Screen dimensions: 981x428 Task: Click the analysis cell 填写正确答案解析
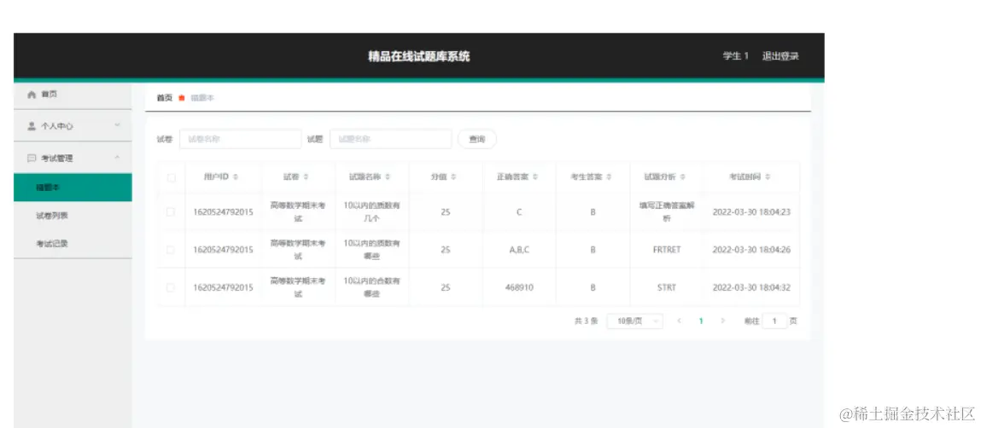[x=666, y=211]
